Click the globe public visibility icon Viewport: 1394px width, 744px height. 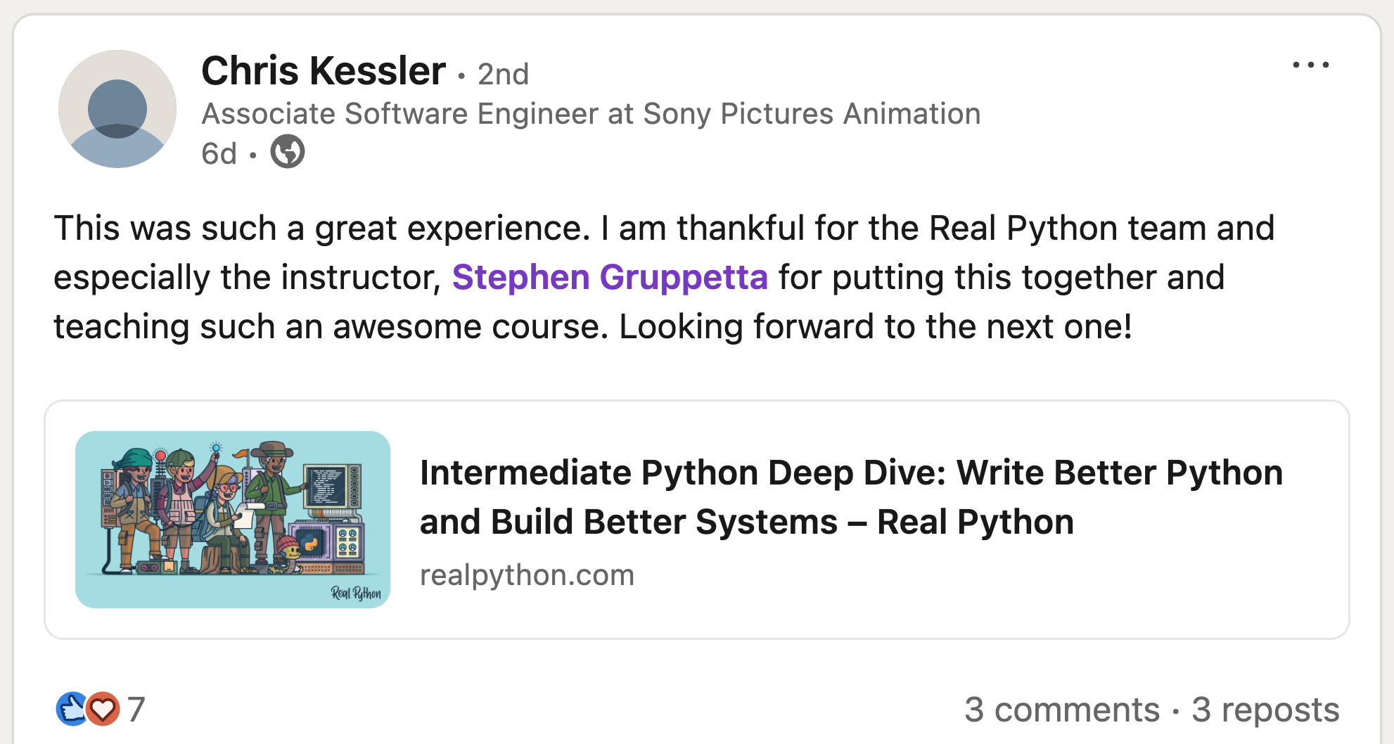pos(287,152)
